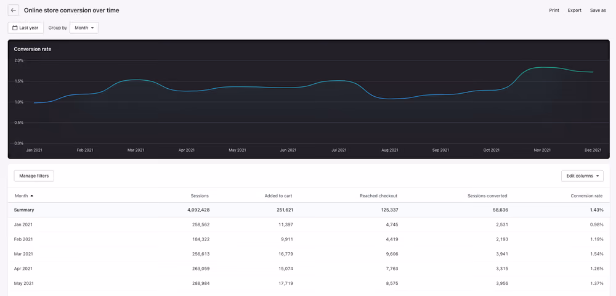Sort by the Conversion rate column header
This screenshot has width=616, height=296.
[x=586, y=195]
